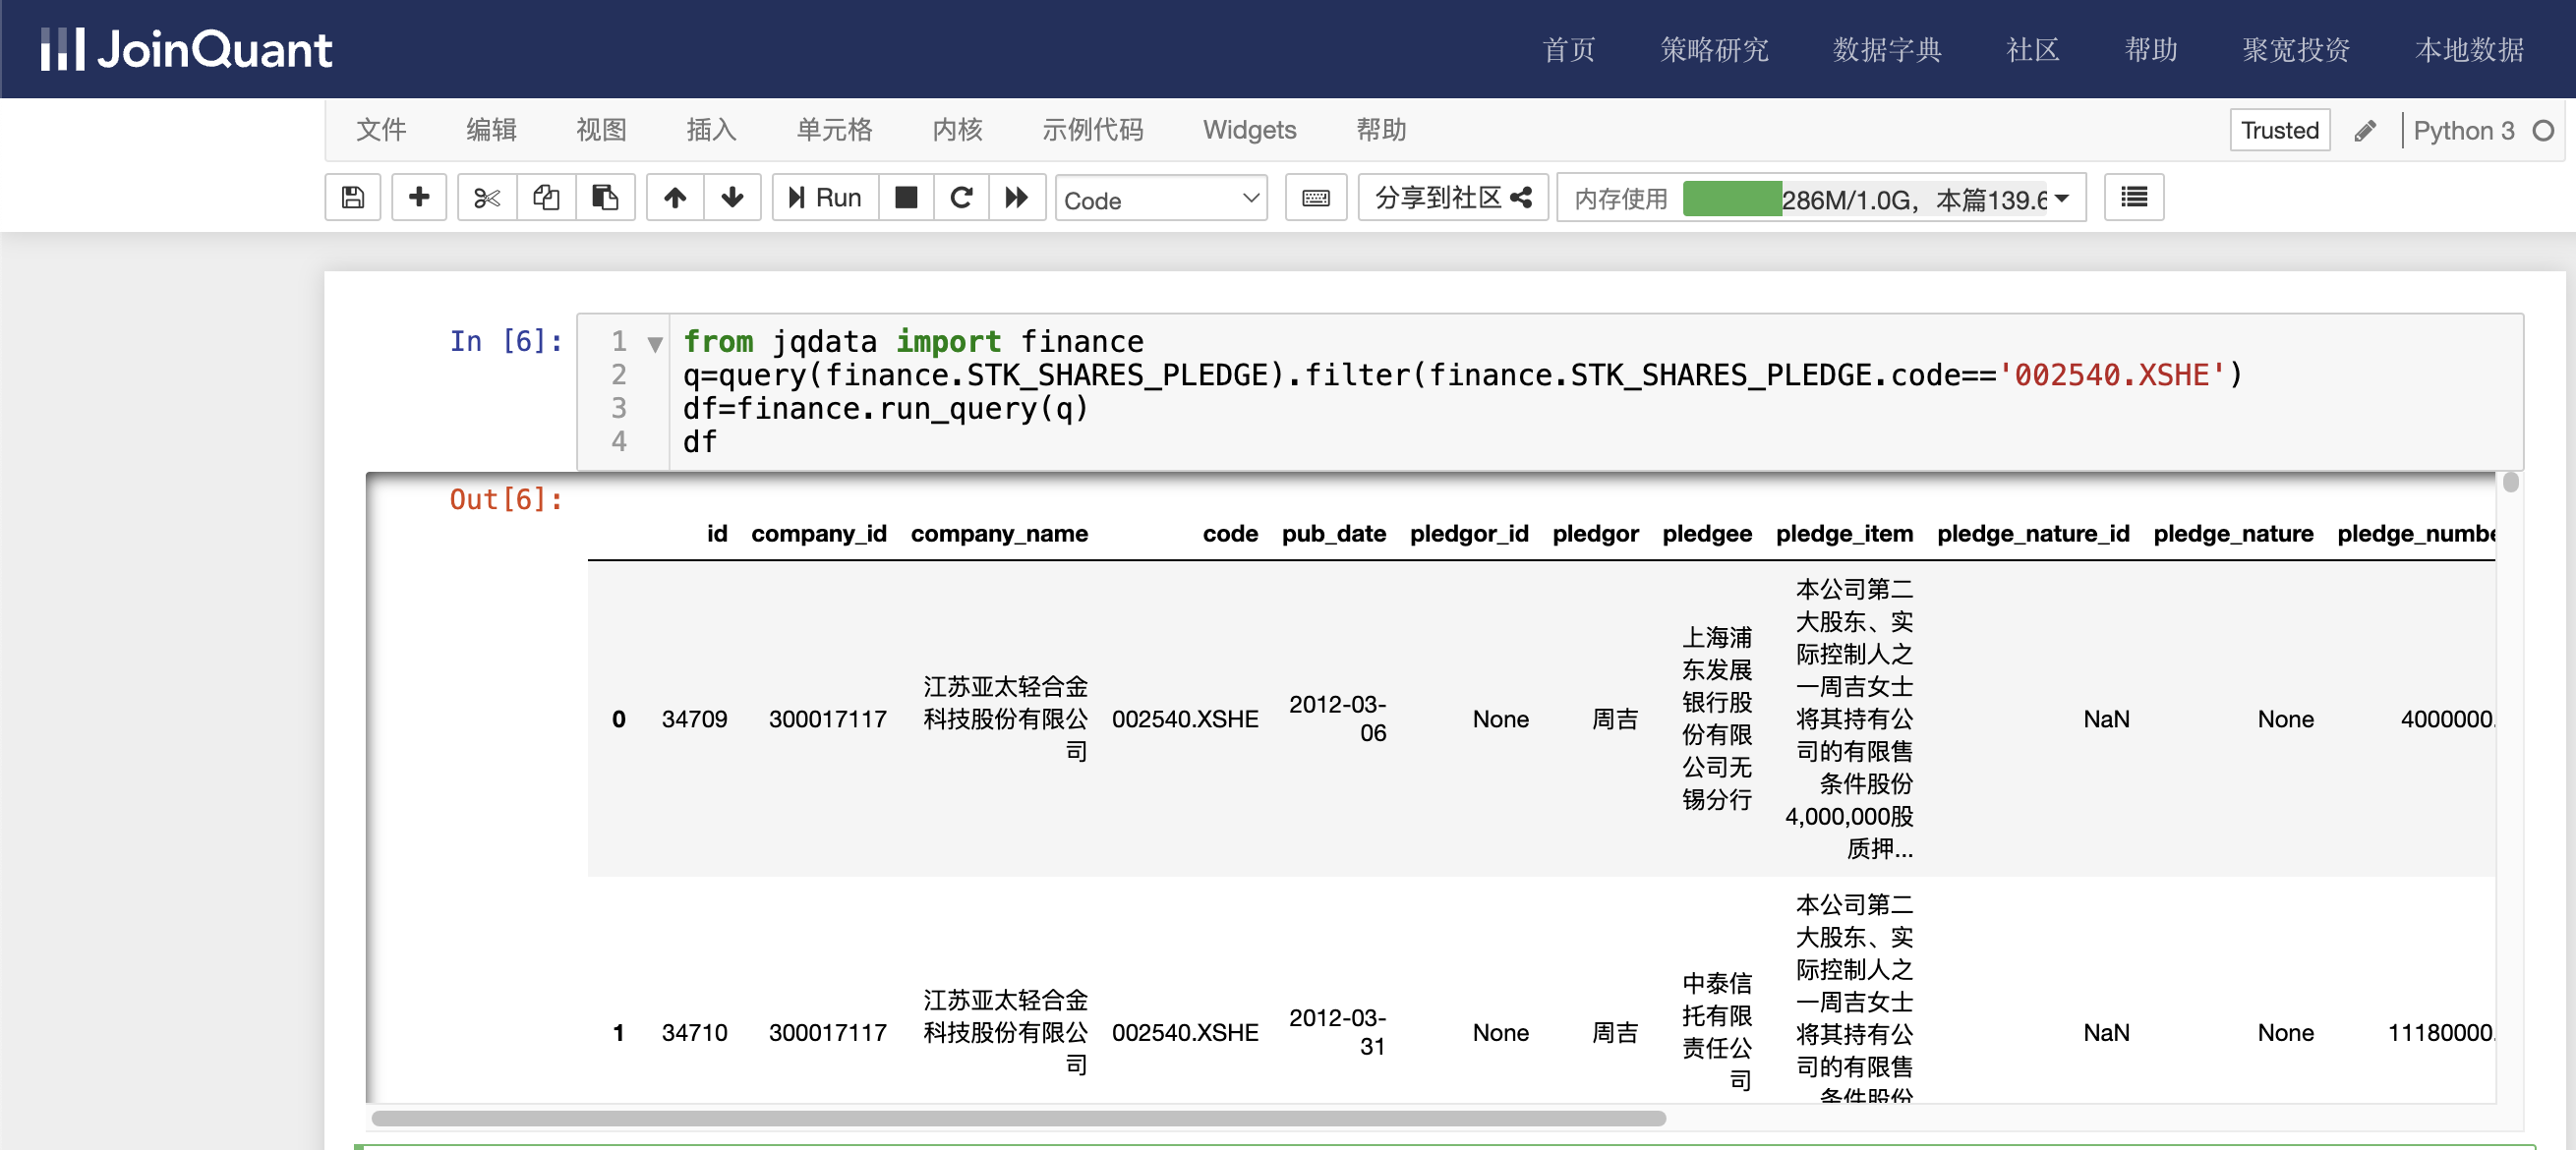Copy the selected cell

point(546,198)
